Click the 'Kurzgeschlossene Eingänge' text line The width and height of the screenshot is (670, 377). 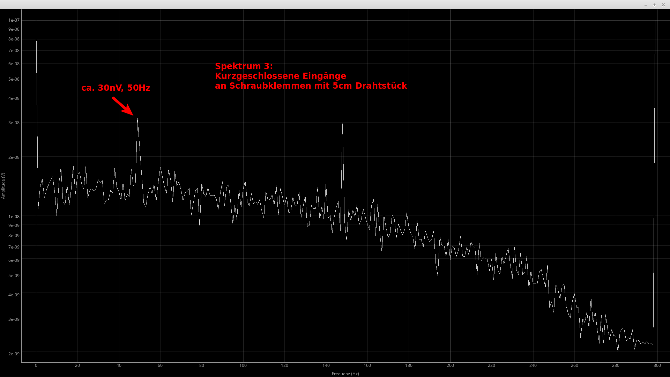point(280,76)
